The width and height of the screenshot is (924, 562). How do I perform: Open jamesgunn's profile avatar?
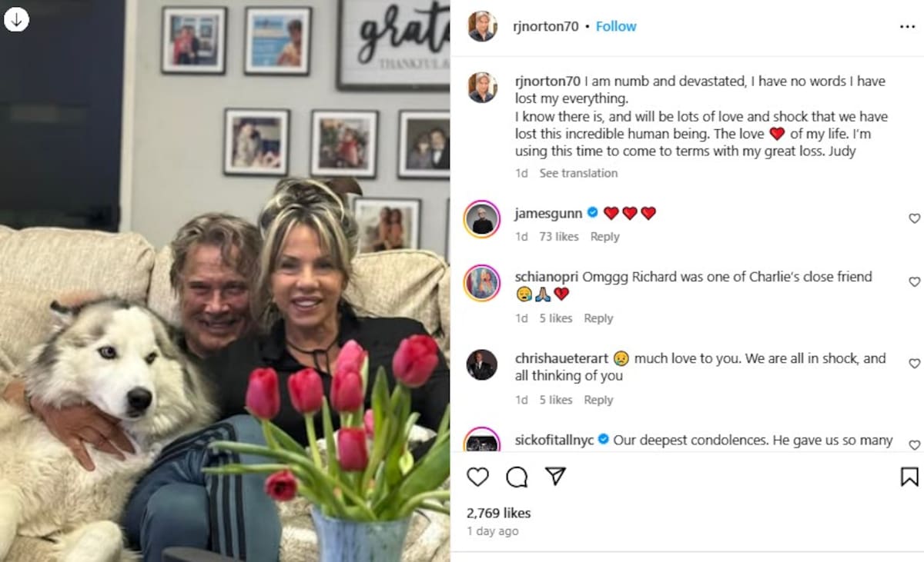(x=482, y=219)
